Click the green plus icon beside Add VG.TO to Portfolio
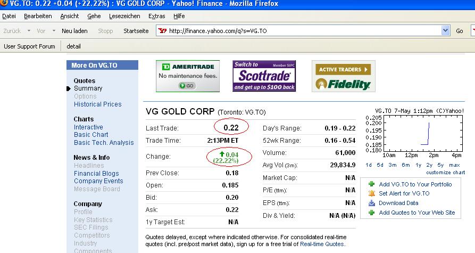The image size is (475, 253). tap(371, 184)
